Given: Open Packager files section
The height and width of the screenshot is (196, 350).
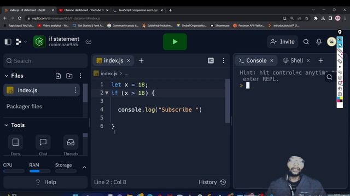Looking at the screenshot, I should point(24,107).
